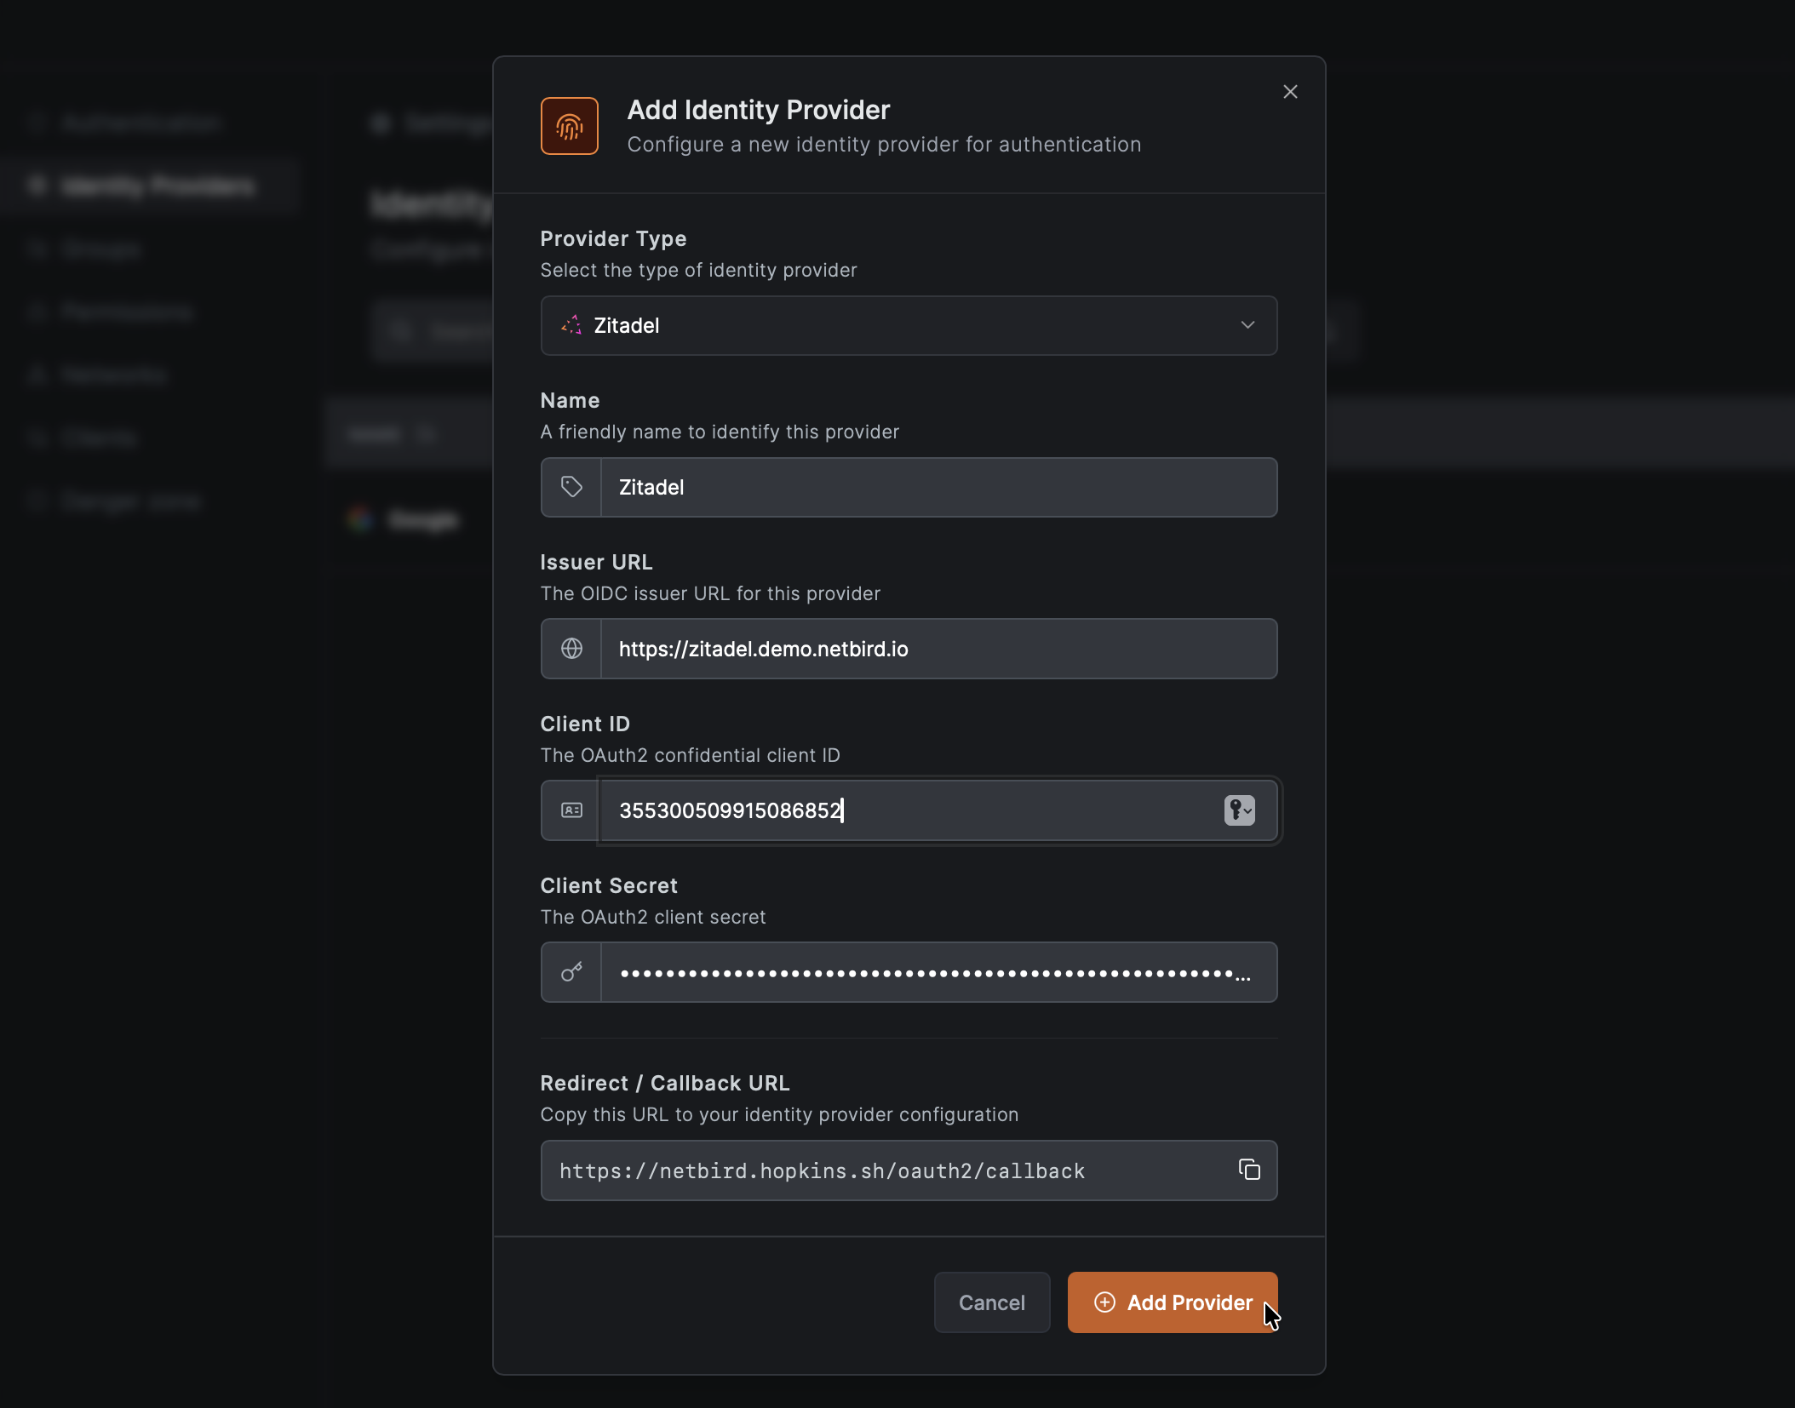Viewport: 1795px width, 1408px height.
Task: Focus the Name field containing Zitadel
Action: click(937, 487)
